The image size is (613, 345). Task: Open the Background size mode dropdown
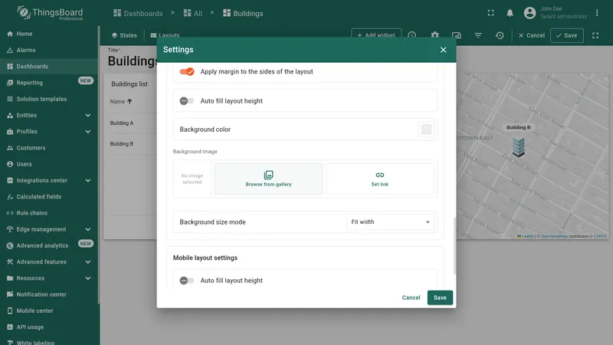(390, 222)
